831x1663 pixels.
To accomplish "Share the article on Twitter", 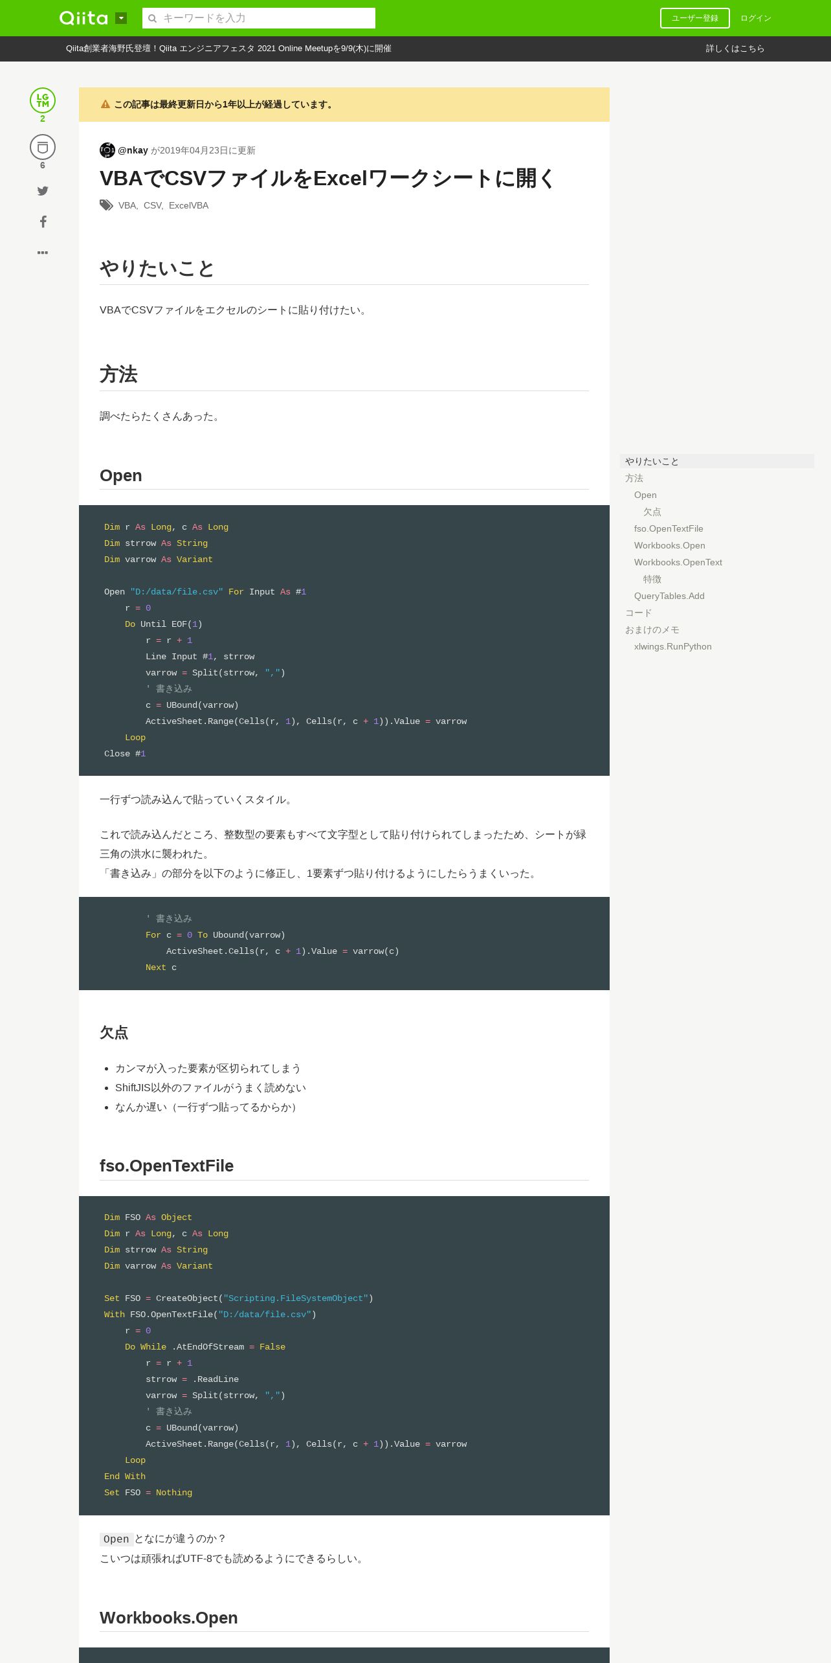I will tap(43, 190).
